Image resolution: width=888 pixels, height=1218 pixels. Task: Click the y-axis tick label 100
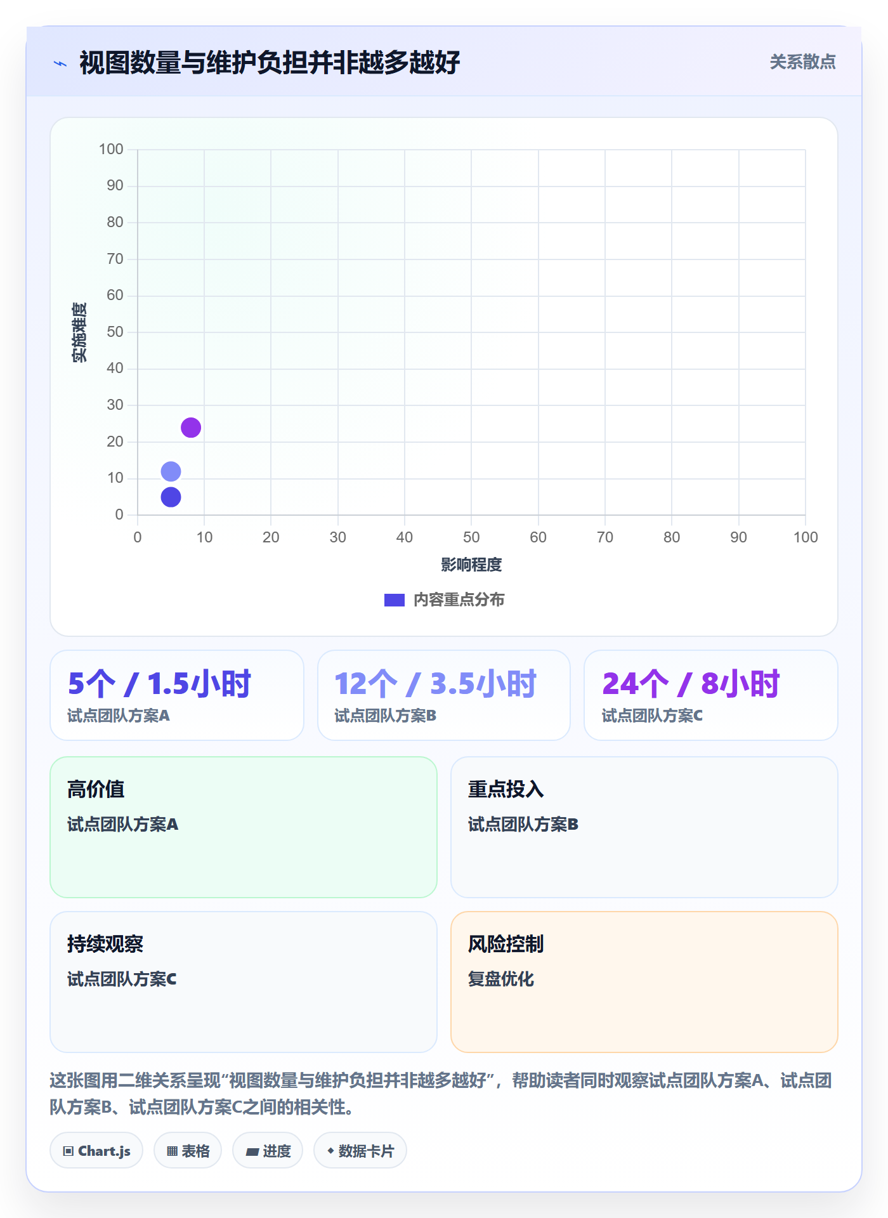coord(111,149)
